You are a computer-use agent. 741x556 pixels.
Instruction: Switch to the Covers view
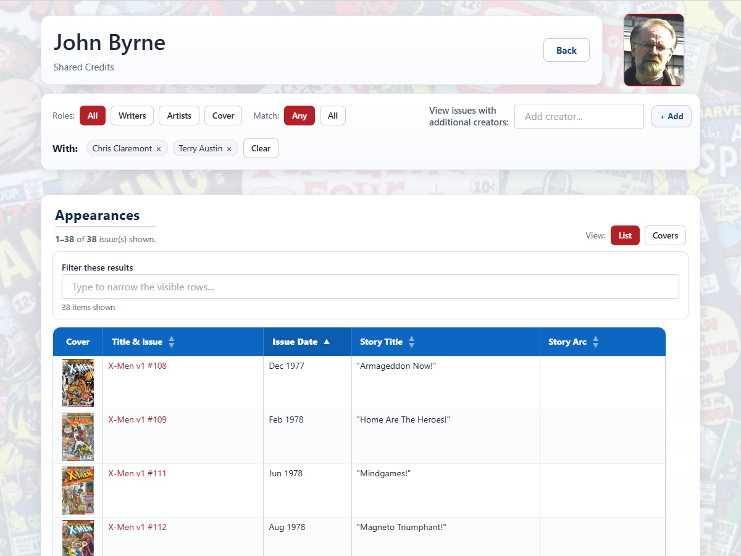click(665, 235)
